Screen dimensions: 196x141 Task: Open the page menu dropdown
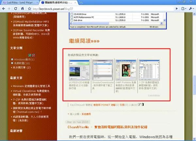tap(184, 8)
